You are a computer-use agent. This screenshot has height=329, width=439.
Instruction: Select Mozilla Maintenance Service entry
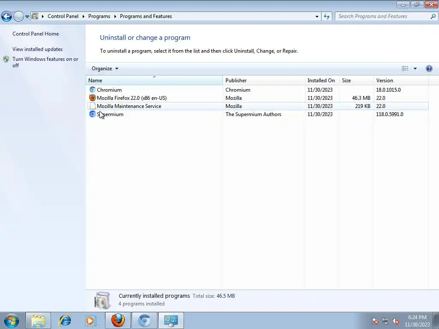click(x=129, y=106)
